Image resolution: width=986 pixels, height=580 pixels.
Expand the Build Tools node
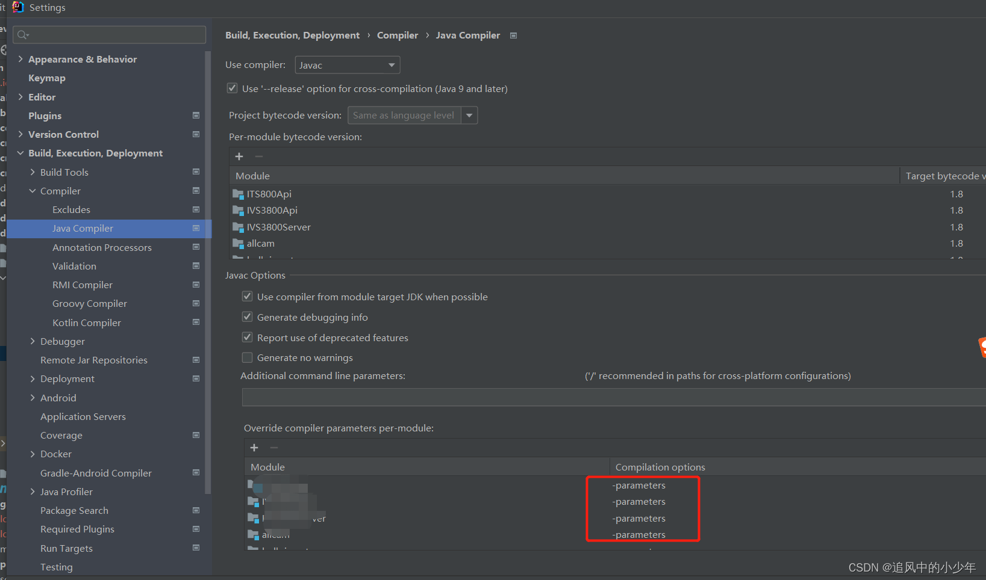(x=33, y=172)
